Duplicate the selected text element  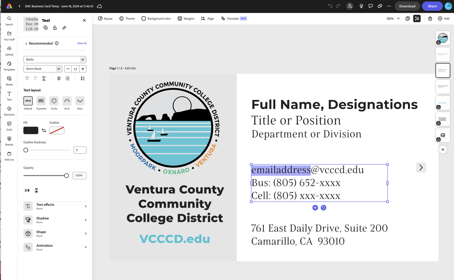(45, 28)
